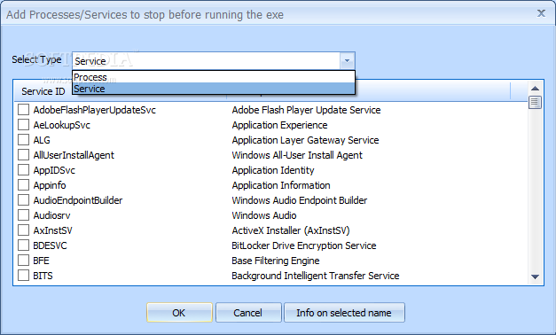Click Application Layer Gateway Service description
Viewport: 556px width, 335px height.
[305, 140]
